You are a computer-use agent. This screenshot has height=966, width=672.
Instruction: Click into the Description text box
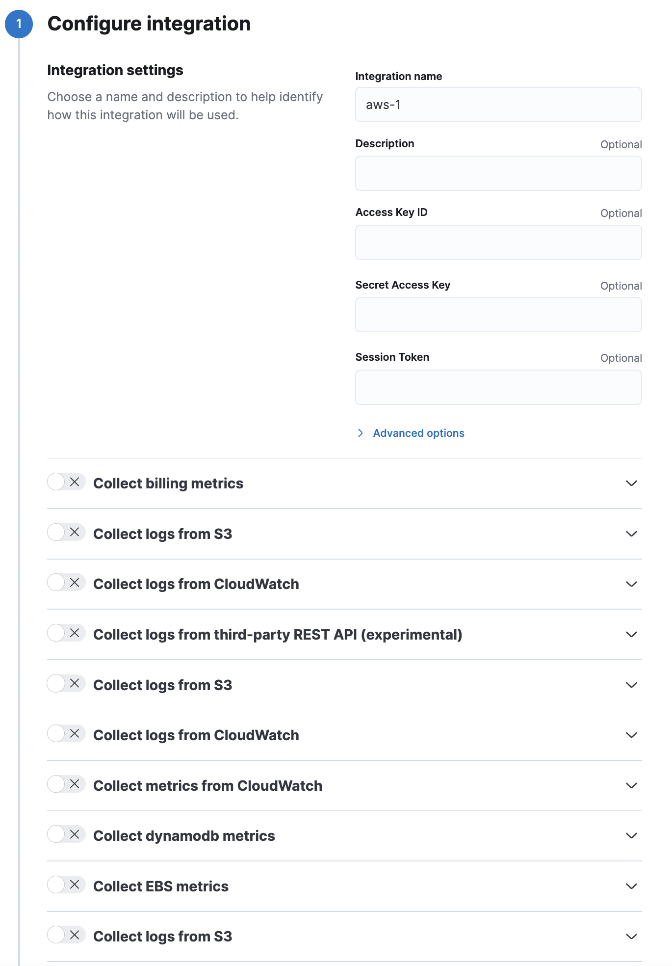[498, 173]
